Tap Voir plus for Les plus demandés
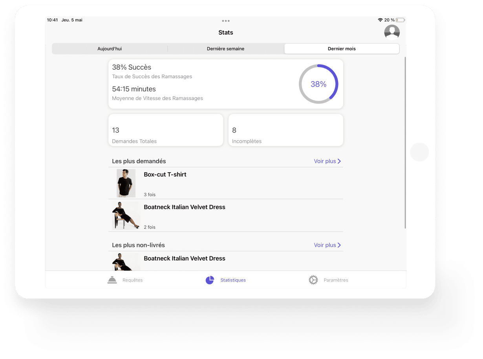This screenshot has width=483, height=359. click(x=325, y=161)
